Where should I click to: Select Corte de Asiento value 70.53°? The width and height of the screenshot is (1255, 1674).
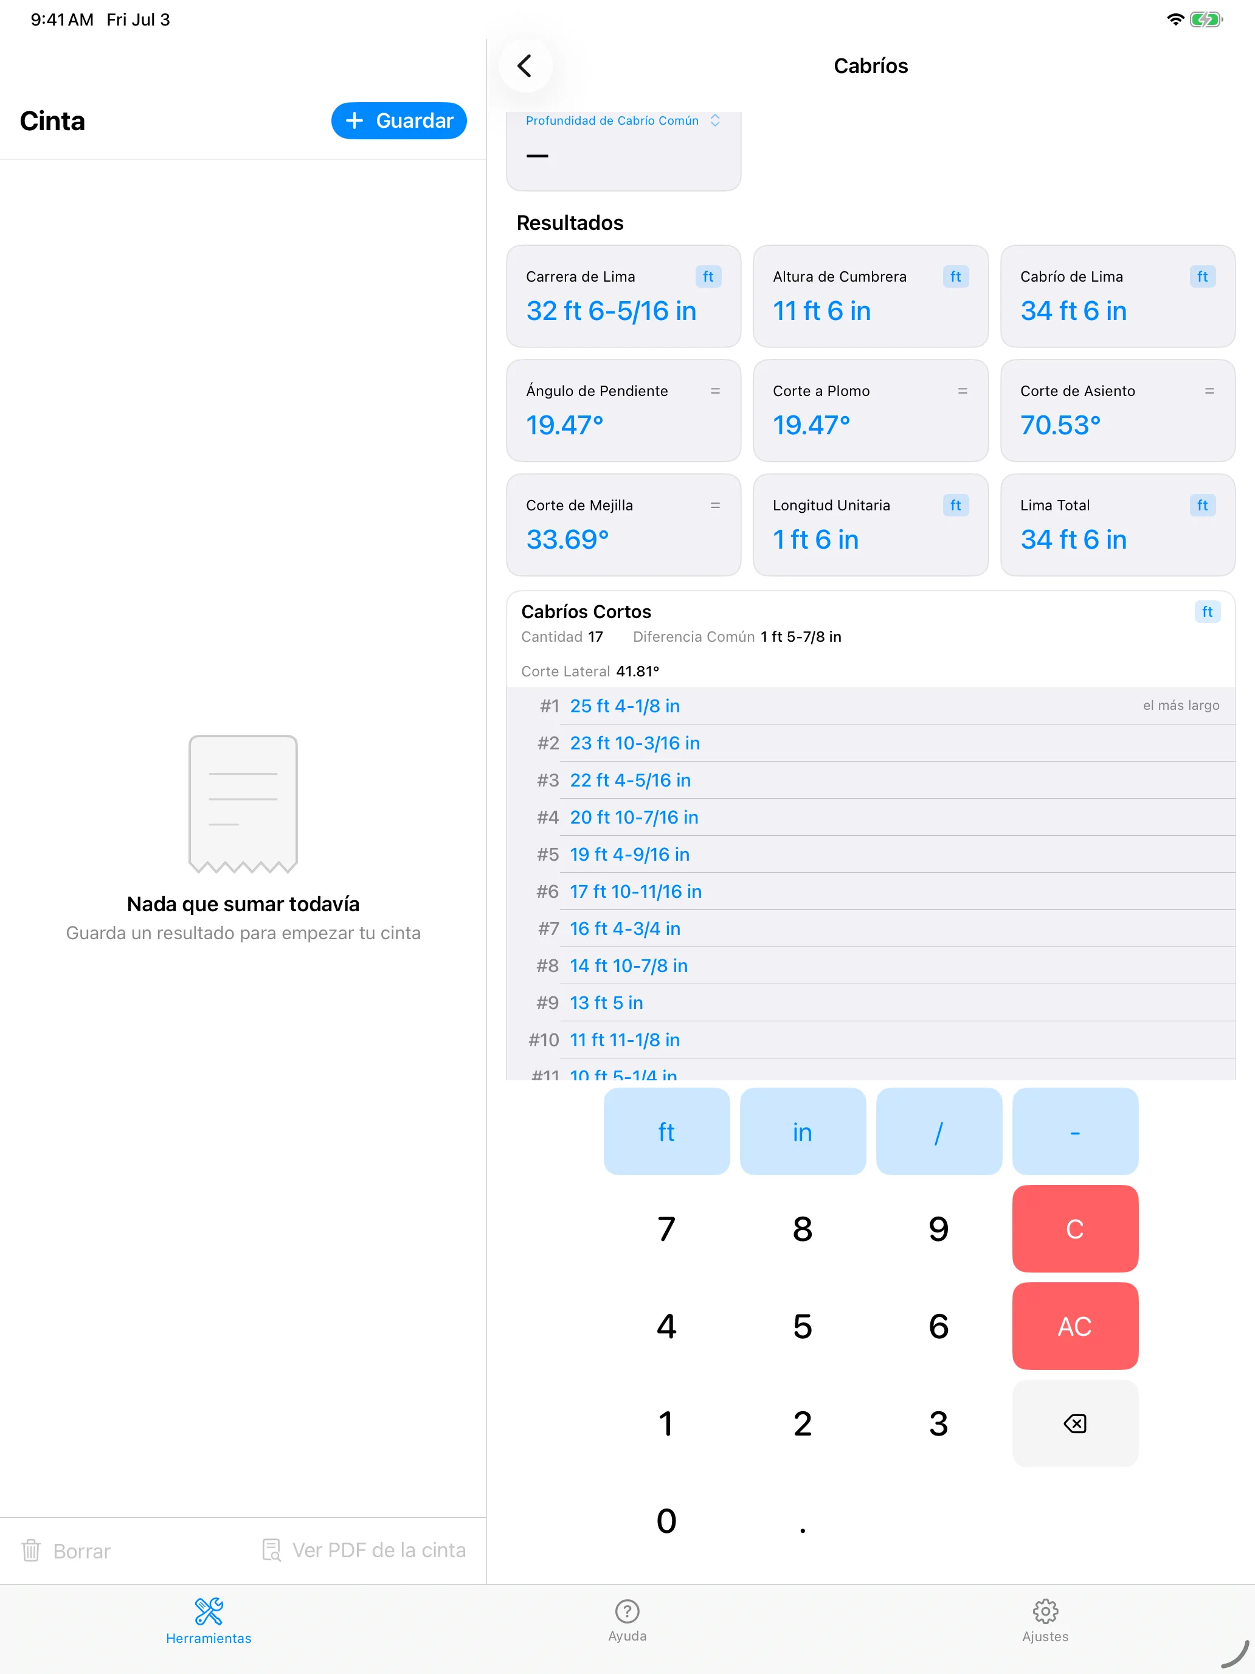(x=1060, y=425)
